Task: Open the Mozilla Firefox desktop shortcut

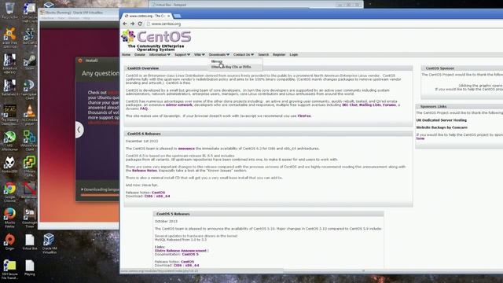Action: pos(10,218)
